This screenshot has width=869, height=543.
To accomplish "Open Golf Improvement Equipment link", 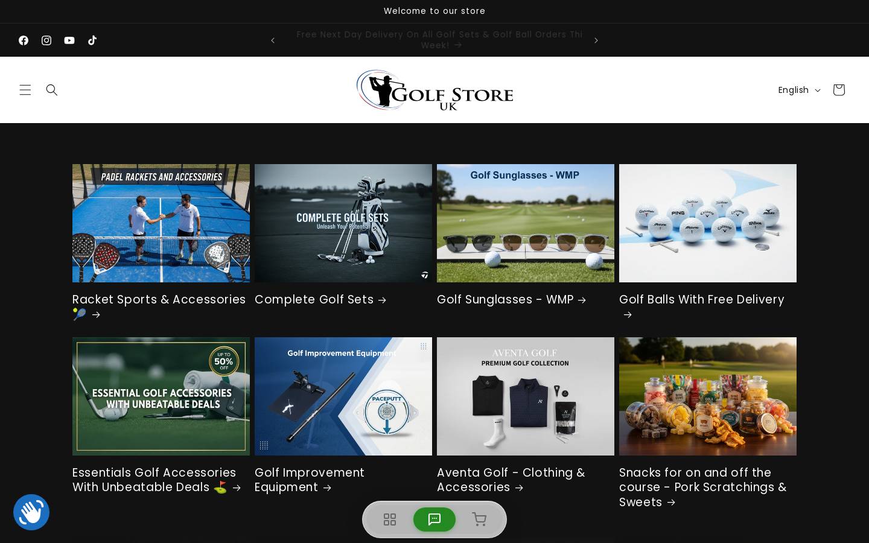I will [310, 480].
